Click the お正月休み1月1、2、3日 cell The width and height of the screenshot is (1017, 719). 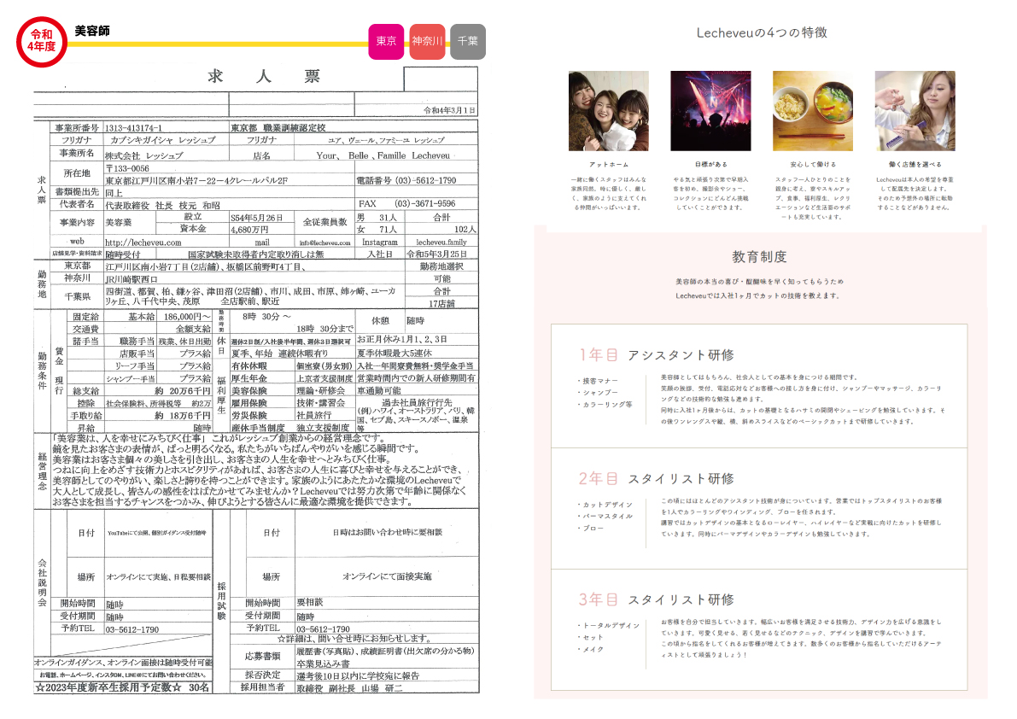coord(402,339)
